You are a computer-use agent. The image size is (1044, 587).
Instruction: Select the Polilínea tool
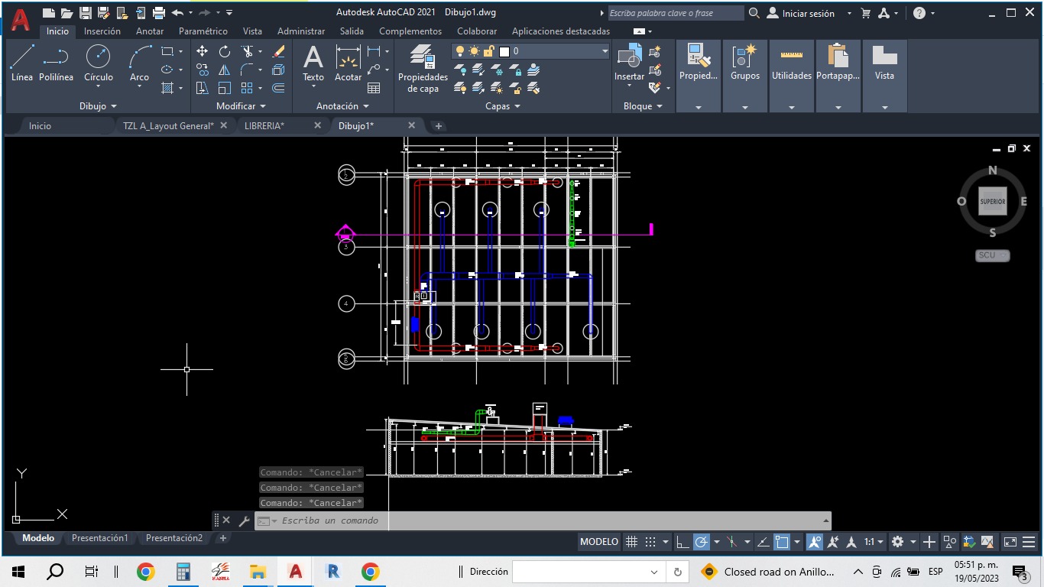click(56, 63)
